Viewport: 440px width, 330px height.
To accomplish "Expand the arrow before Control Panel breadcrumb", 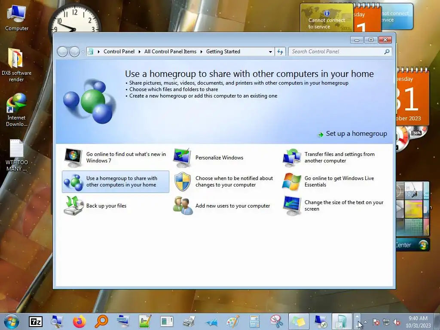I will pos(98,52).
